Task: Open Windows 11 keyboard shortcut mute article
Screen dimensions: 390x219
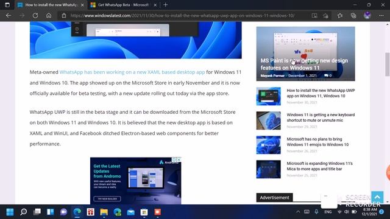Action: [321, 117]
